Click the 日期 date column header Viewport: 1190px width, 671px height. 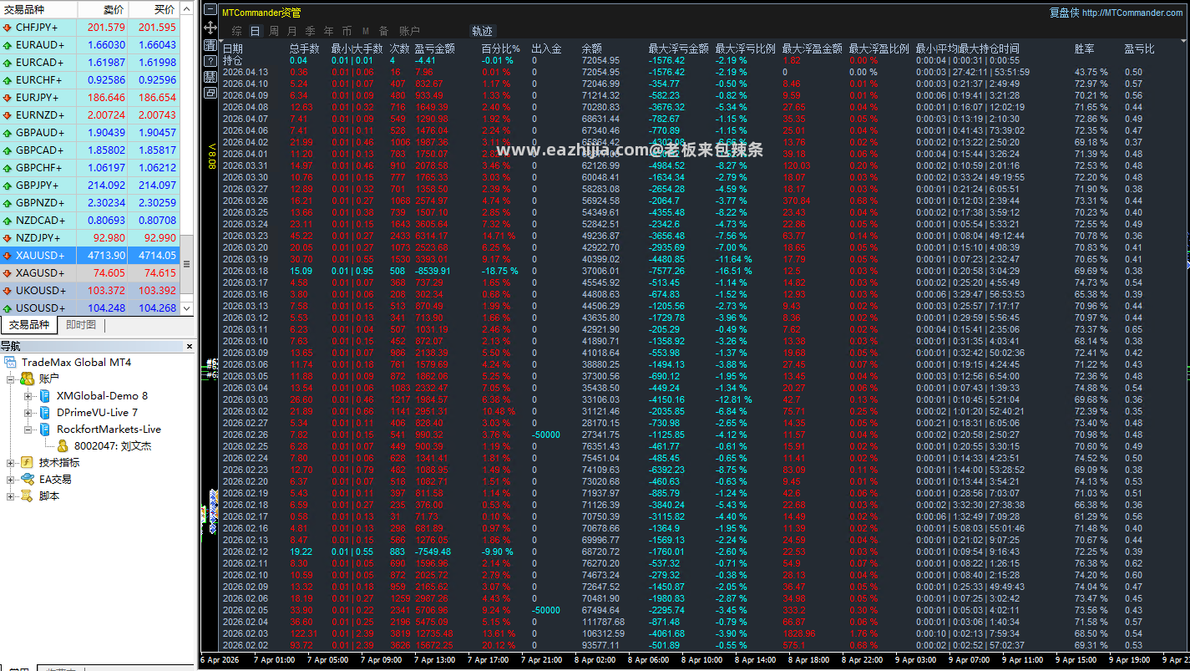pyautogui.click(x=232, y=49)
